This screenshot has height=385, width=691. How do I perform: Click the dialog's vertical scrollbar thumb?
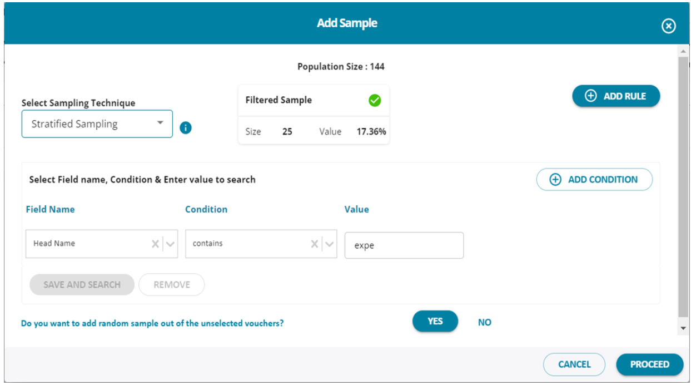point(683,184)
